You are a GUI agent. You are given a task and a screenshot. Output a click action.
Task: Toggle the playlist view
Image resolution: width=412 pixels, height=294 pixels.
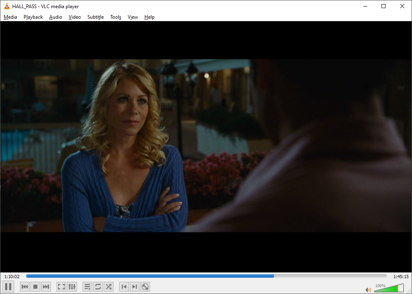pyautogui.click(x=87, y=287)
